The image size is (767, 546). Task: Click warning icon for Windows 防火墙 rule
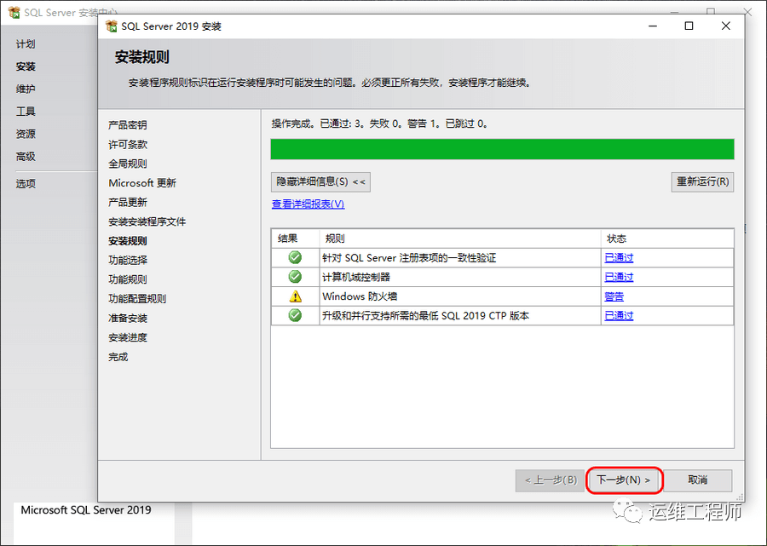coord(295,296)
